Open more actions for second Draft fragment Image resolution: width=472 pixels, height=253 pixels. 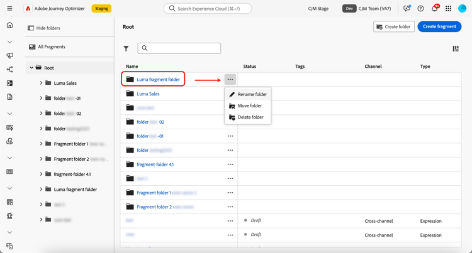[x=230, y=235]
